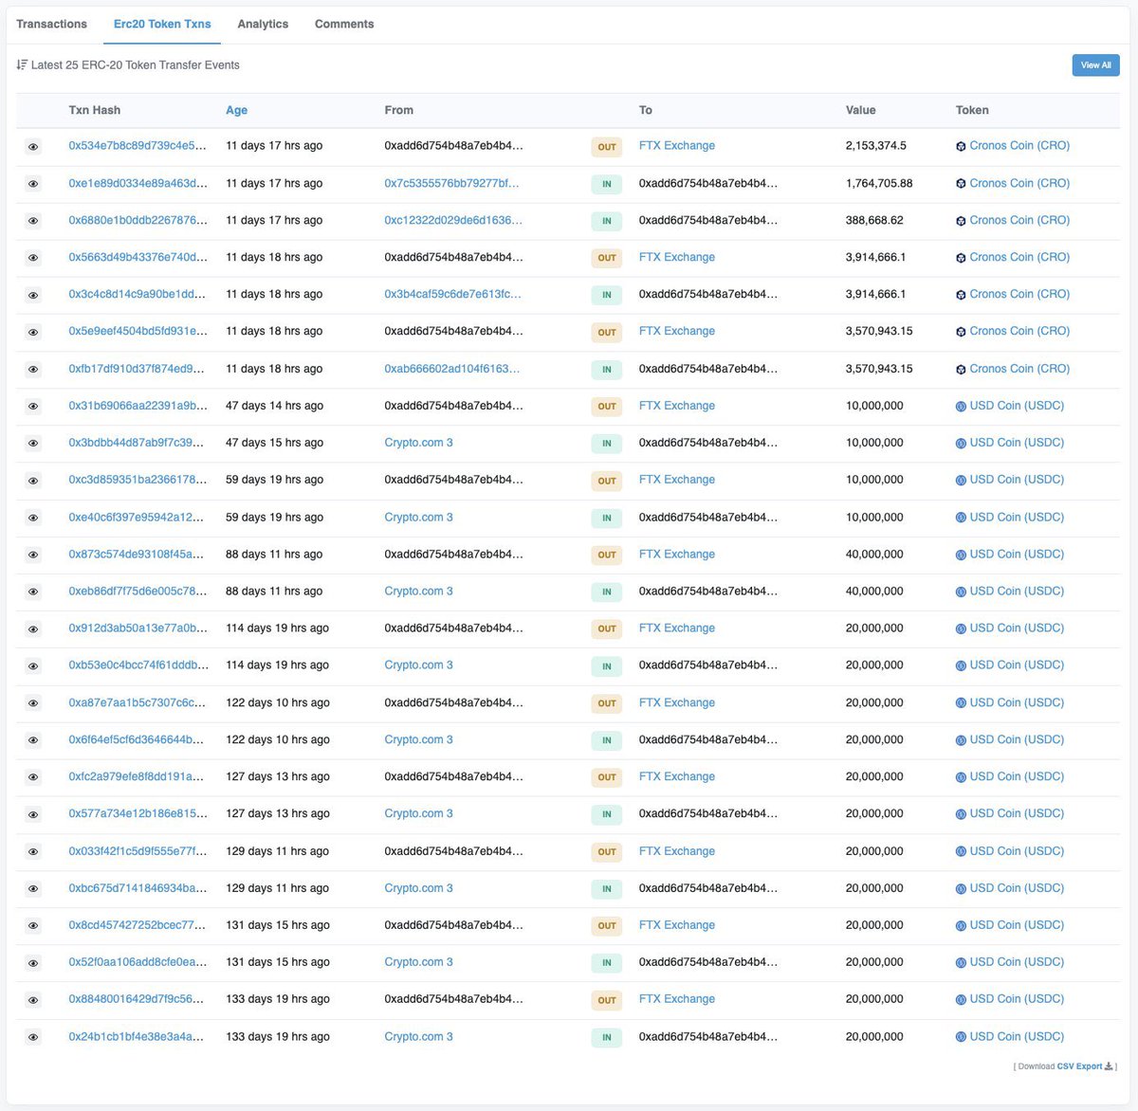This screenshot has height=1111, width=1138.
Task: Open FTX Exchange in 40,000,000 row
Action: (677, 555)
